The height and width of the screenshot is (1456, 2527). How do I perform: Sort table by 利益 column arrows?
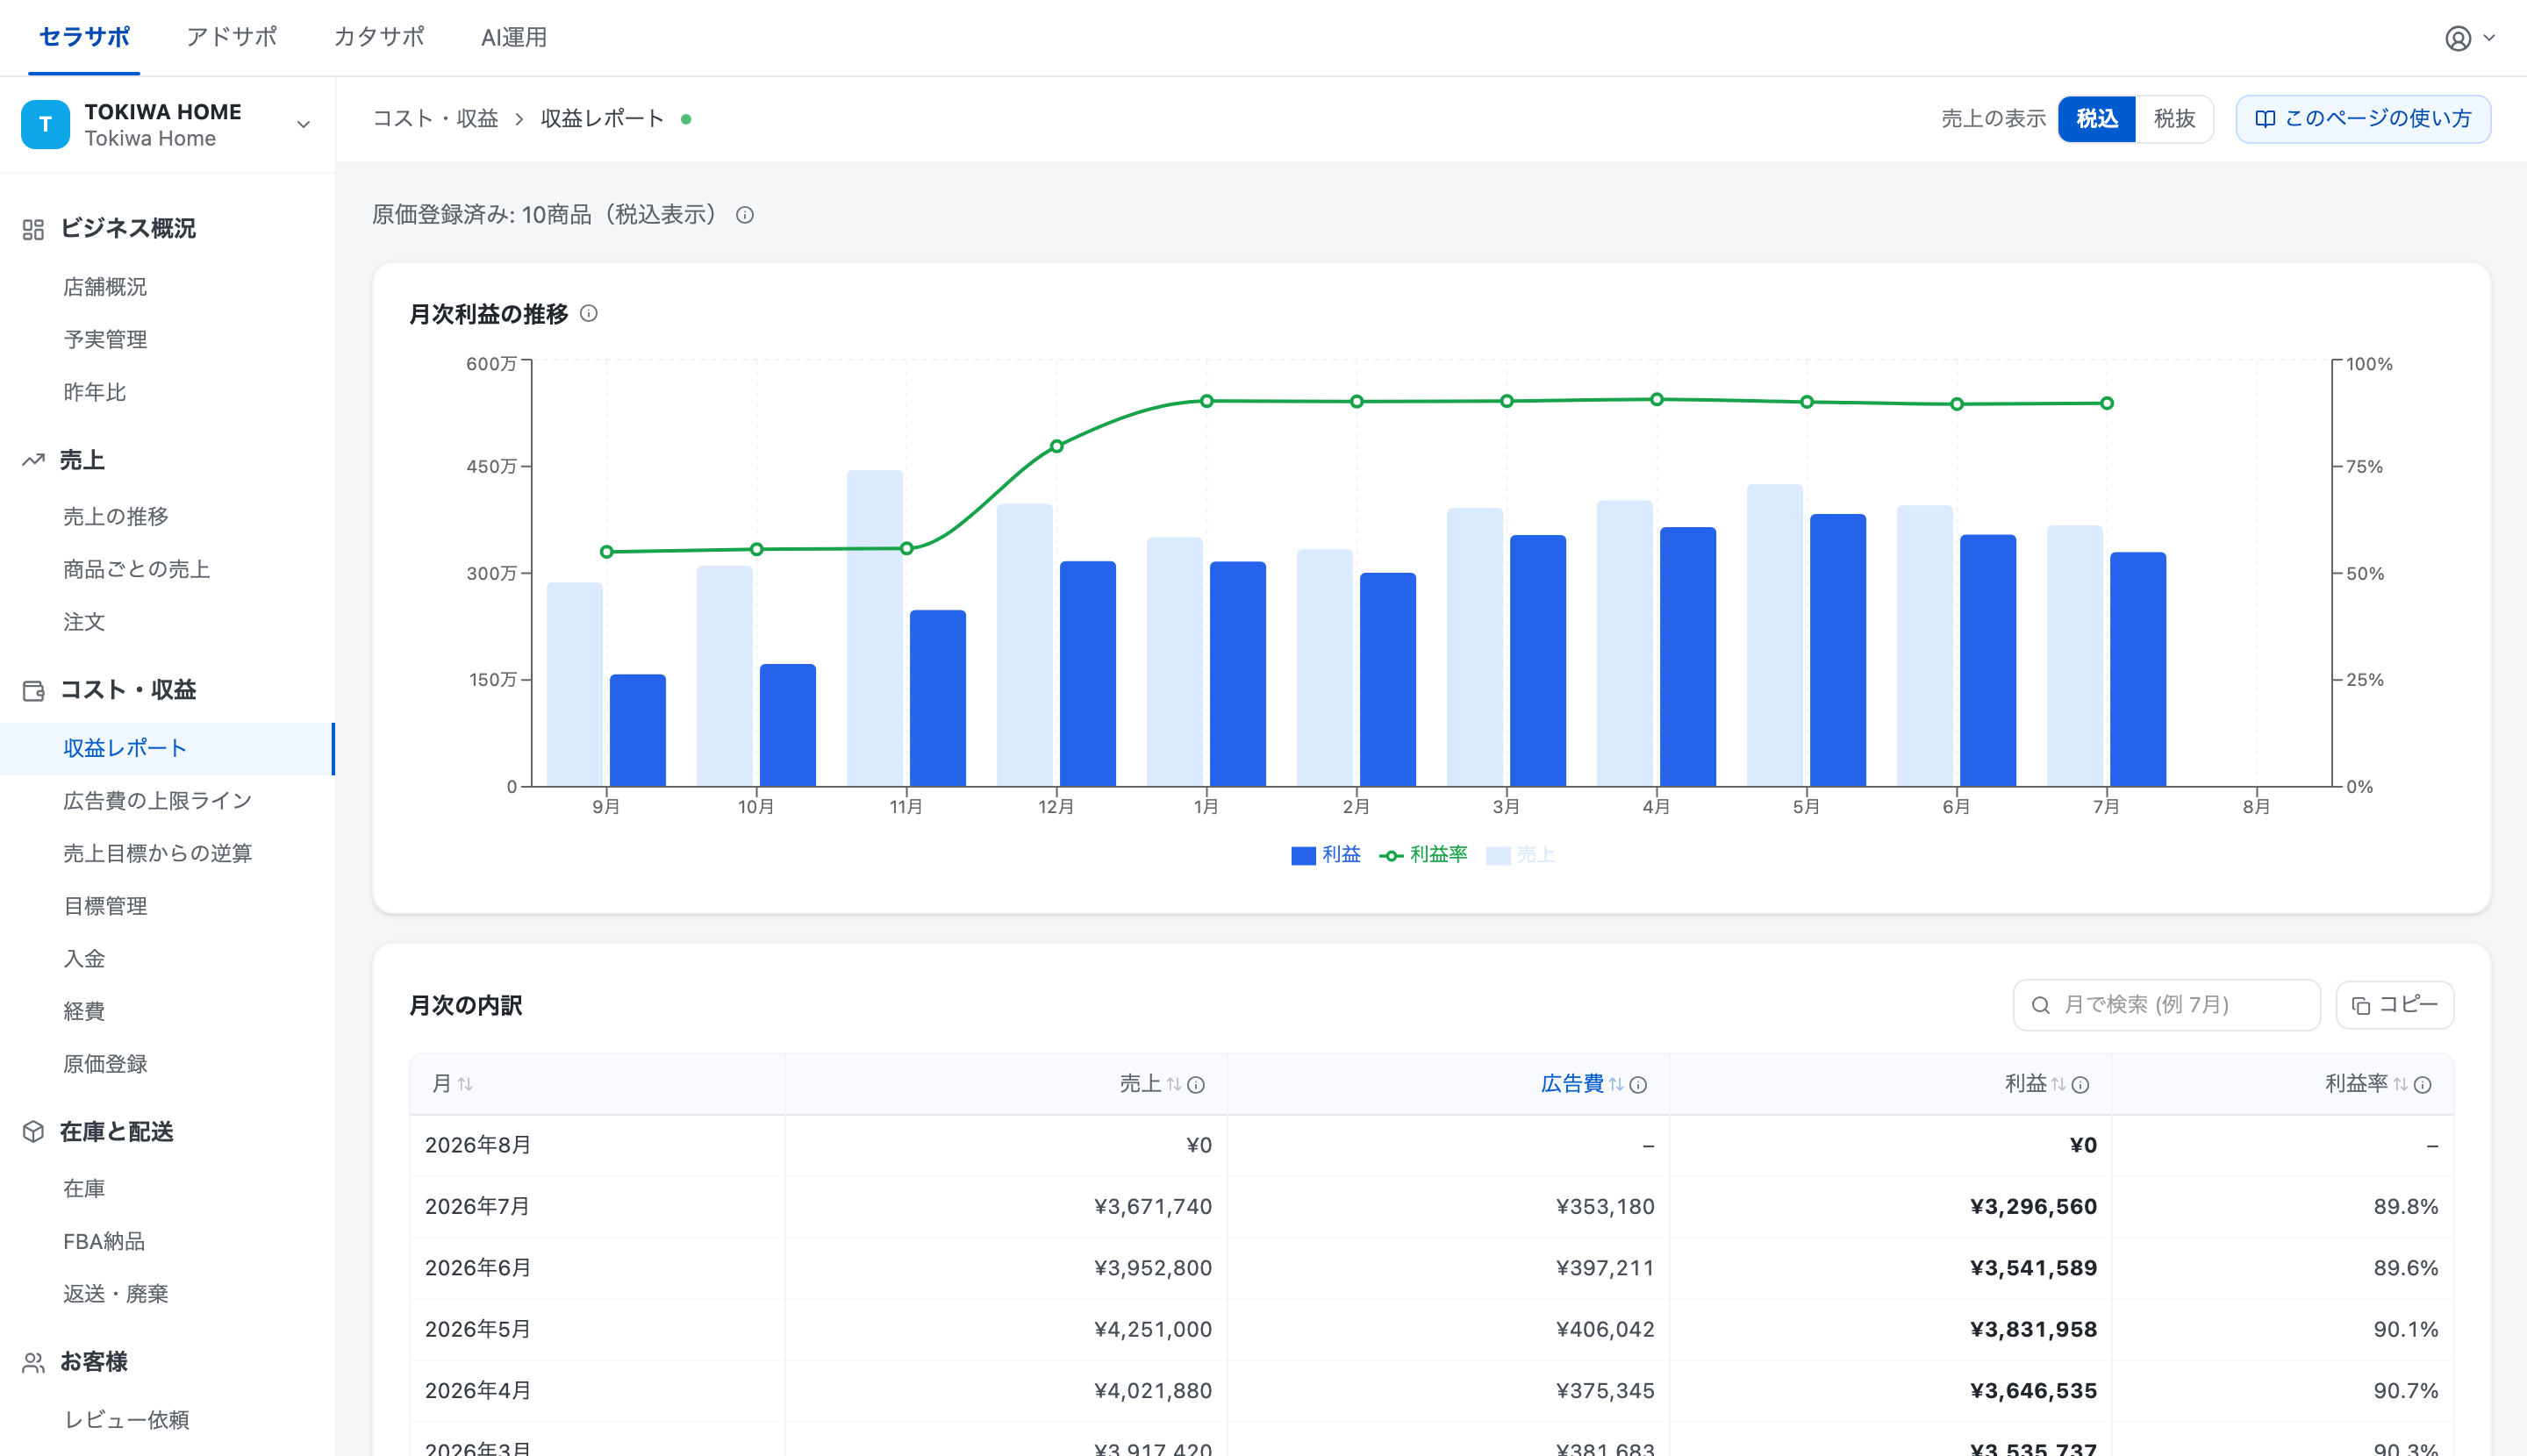point(2058,1084)
